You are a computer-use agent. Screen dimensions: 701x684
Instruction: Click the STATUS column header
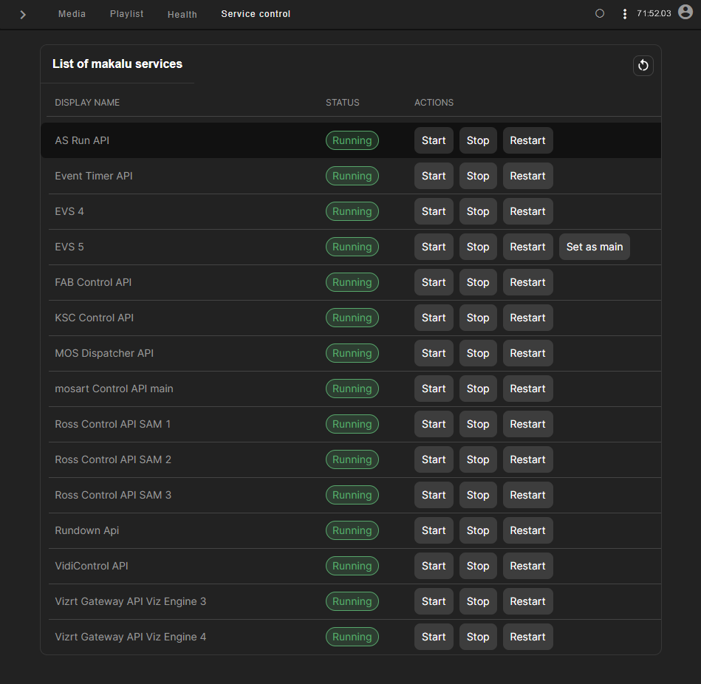click(343, 103)
